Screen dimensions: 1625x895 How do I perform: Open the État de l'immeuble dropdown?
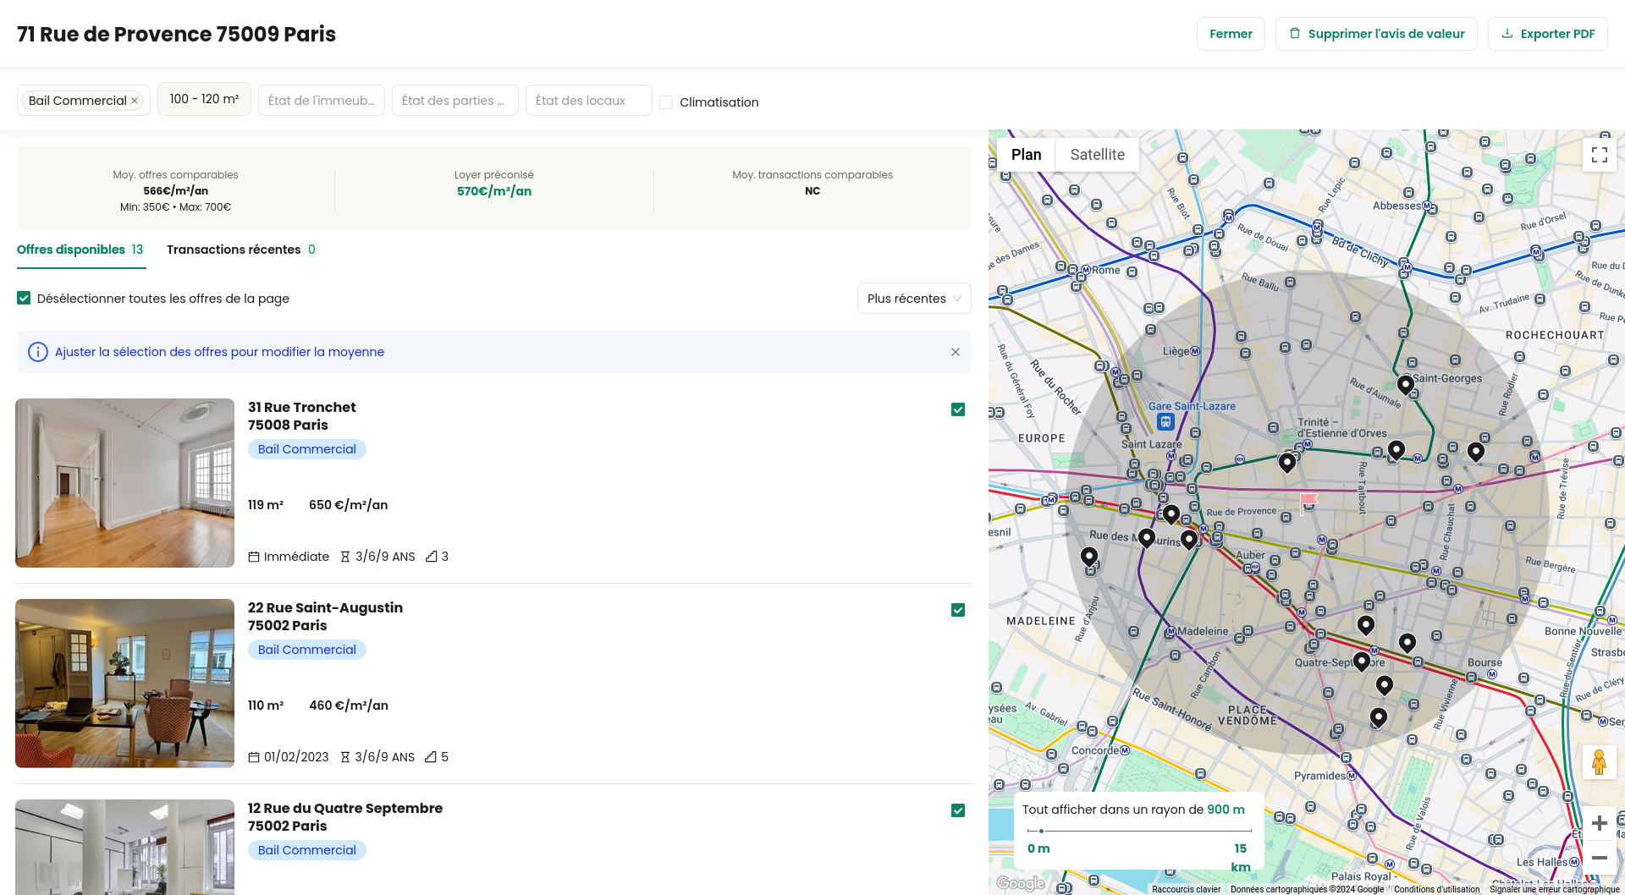pos(321,101)
